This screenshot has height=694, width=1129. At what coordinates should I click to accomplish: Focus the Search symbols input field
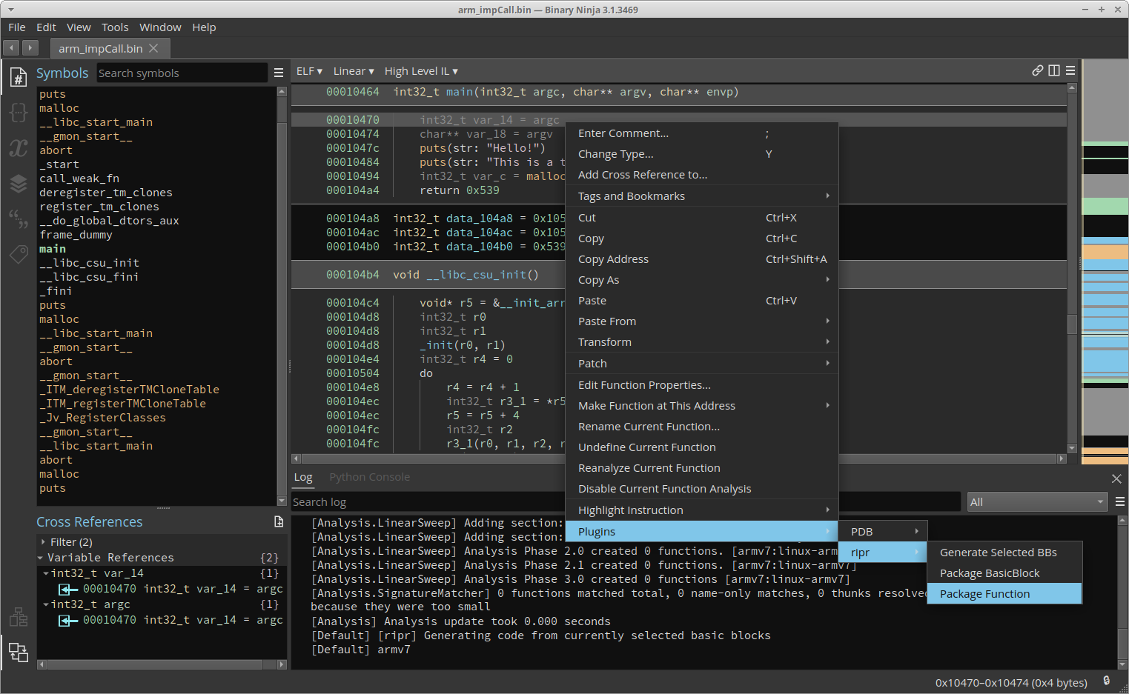coord(182,73)
